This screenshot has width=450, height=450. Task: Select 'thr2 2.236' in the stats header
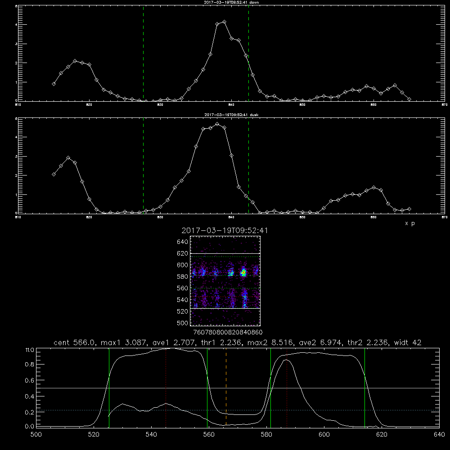(368, 342)
